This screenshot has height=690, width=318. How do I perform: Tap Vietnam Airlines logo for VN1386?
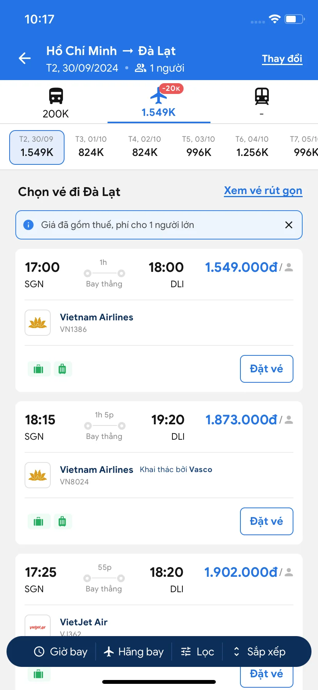click(38, 323)
